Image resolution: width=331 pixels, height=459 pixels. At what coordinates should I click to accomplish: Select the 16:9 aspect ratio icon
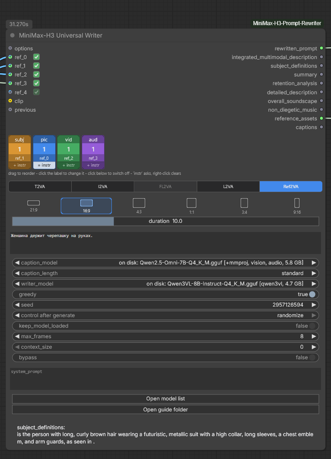(x=86, y=203)
